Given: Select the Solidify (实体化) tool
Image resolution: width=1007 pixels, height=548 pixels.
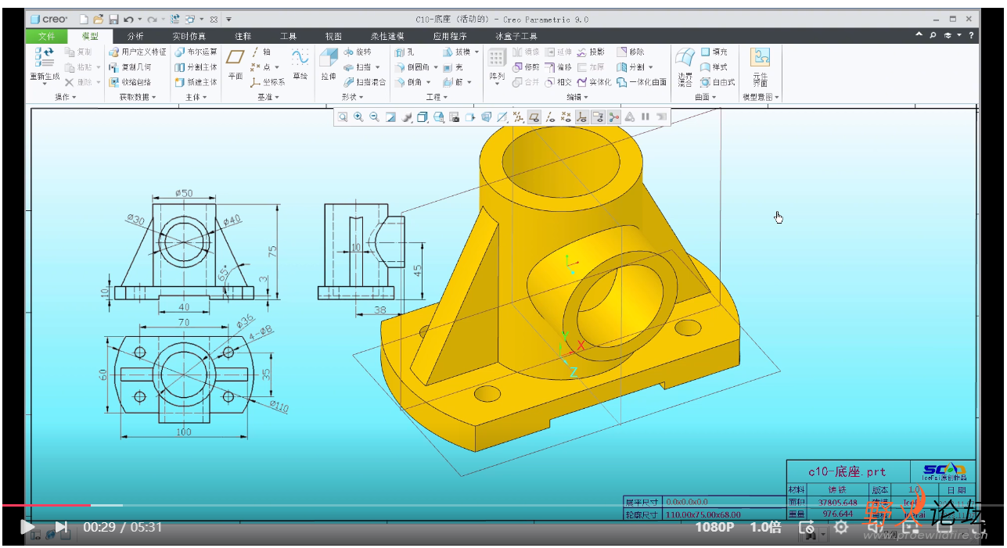Looking at the screenshot, I should click(x=594, y=81).
